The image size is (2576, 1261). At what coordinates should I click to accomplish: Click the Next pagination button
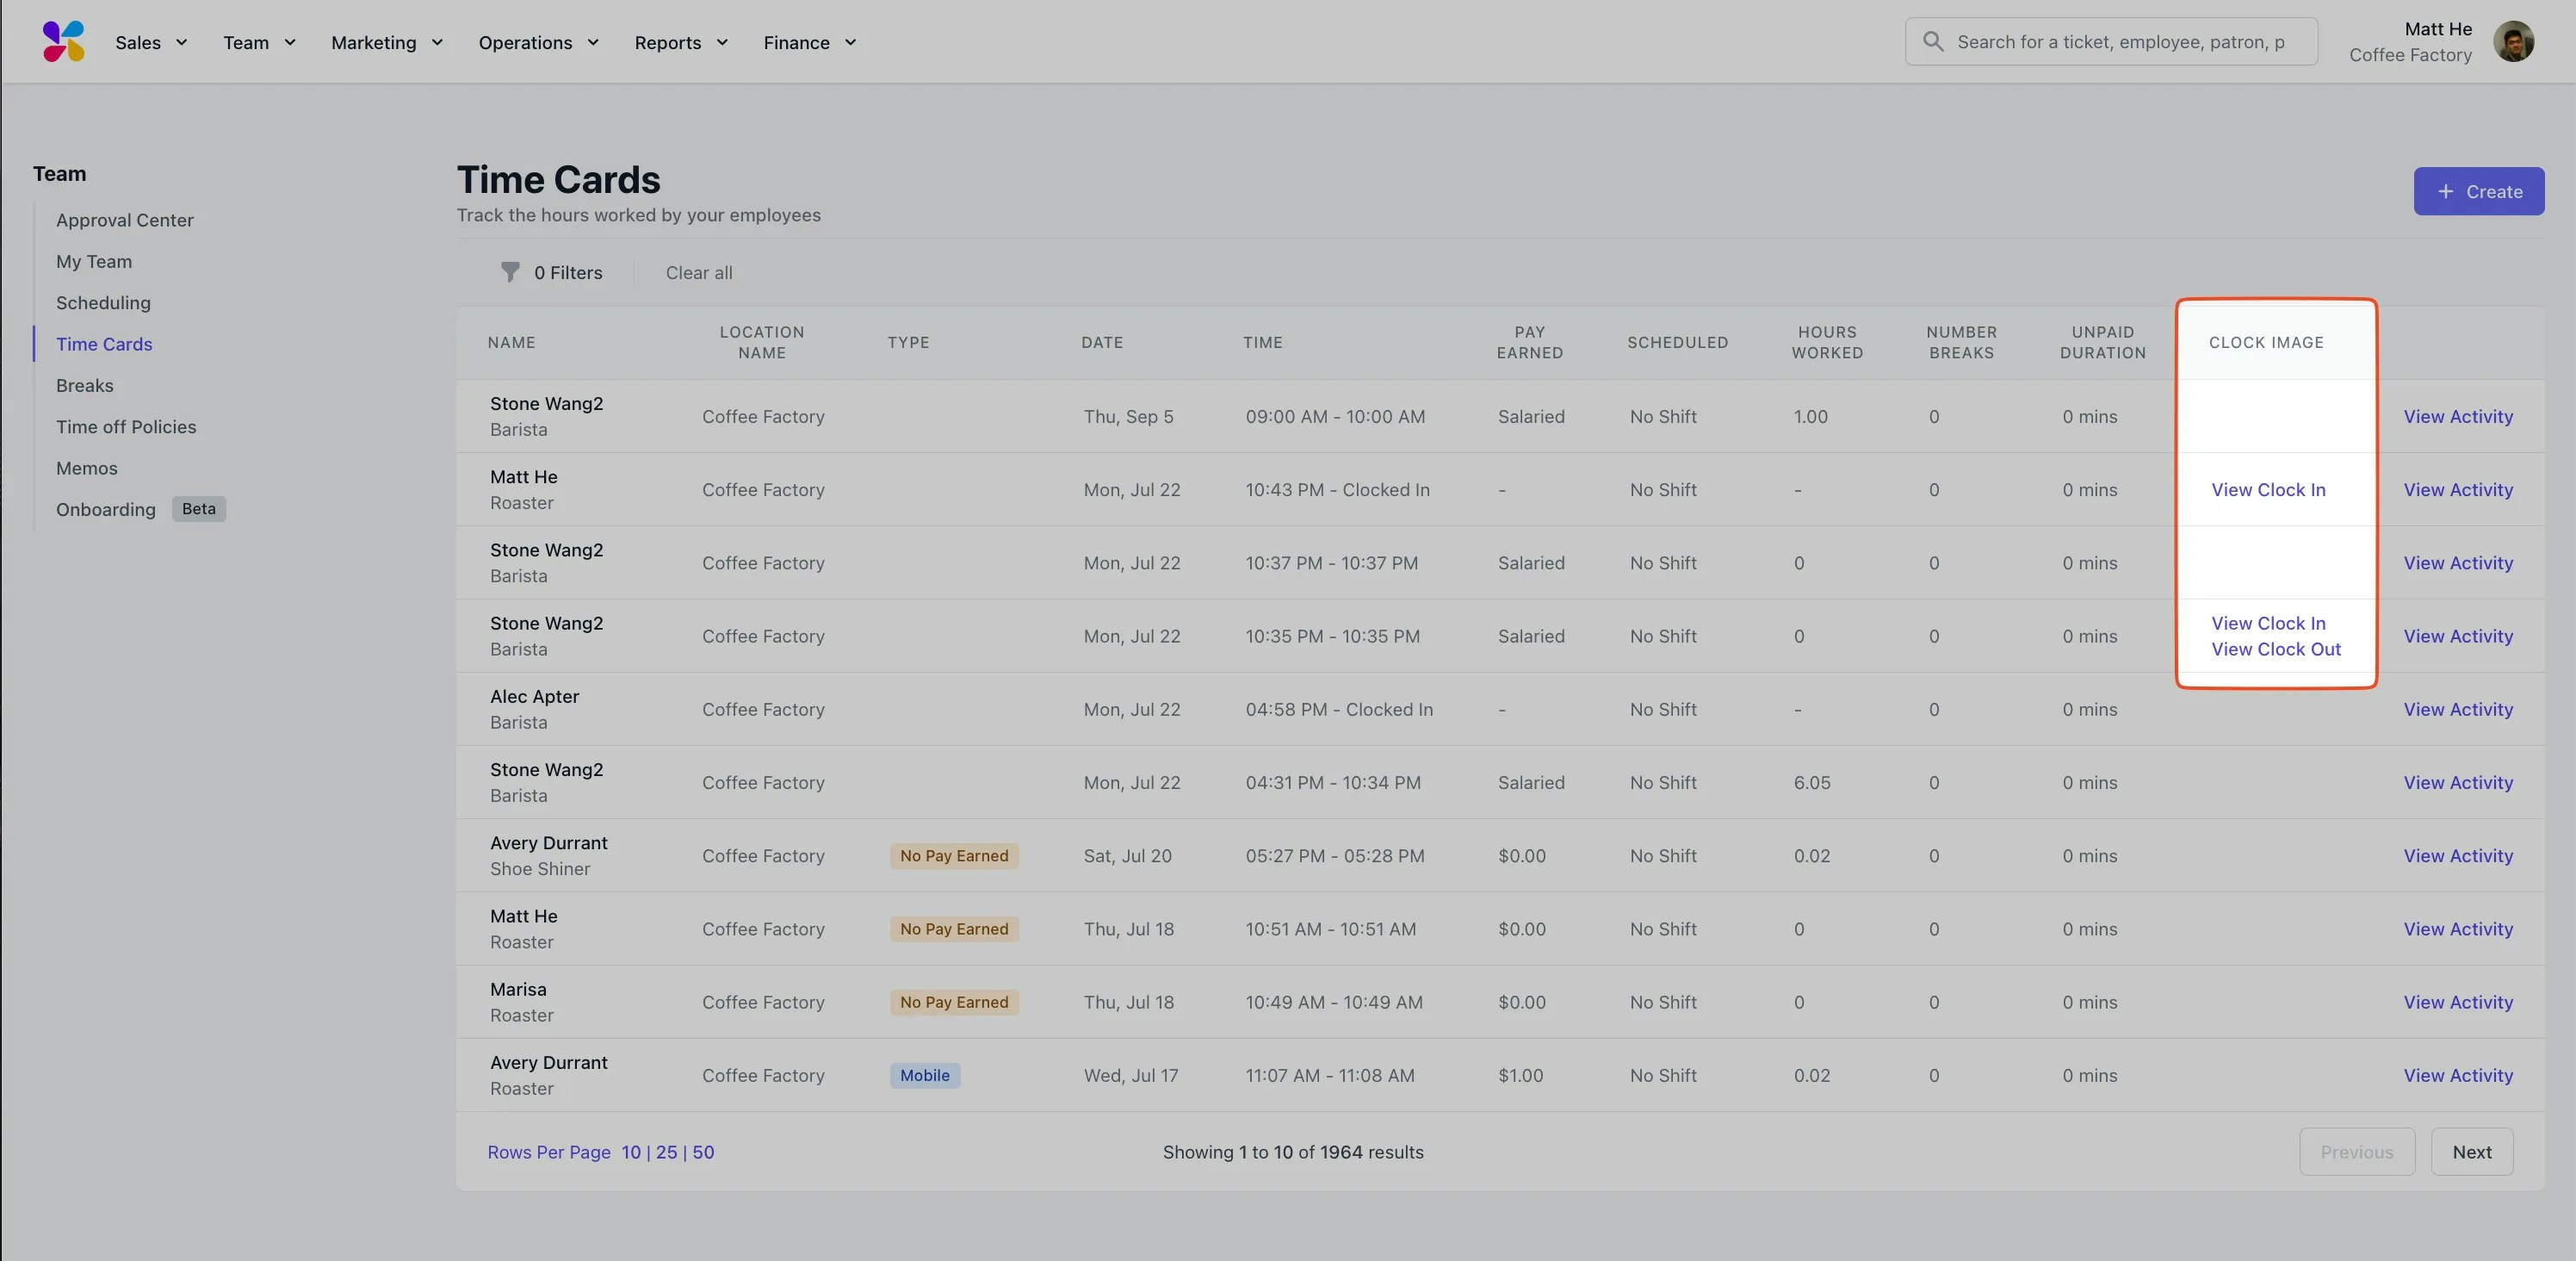point(2471,1152)
